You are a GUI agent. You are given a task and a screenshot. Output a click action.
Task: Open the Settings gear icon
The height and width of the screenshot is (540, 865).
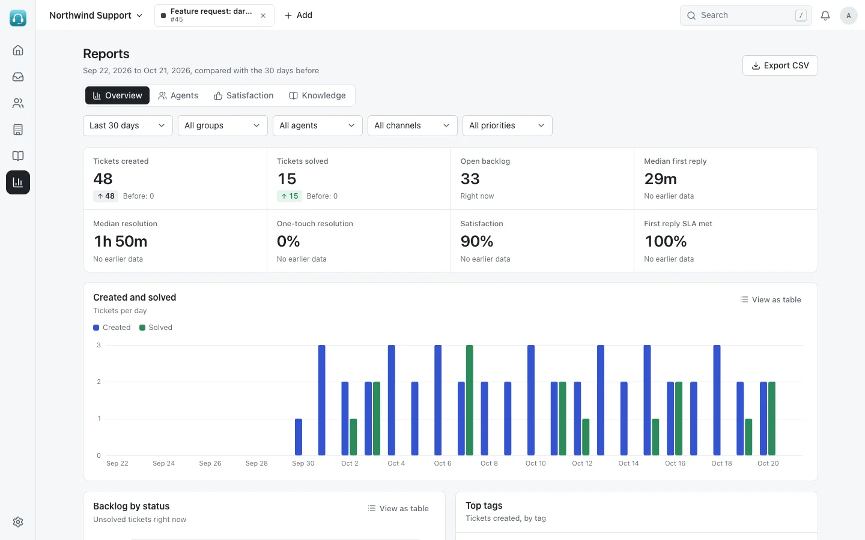pos(18,522)
